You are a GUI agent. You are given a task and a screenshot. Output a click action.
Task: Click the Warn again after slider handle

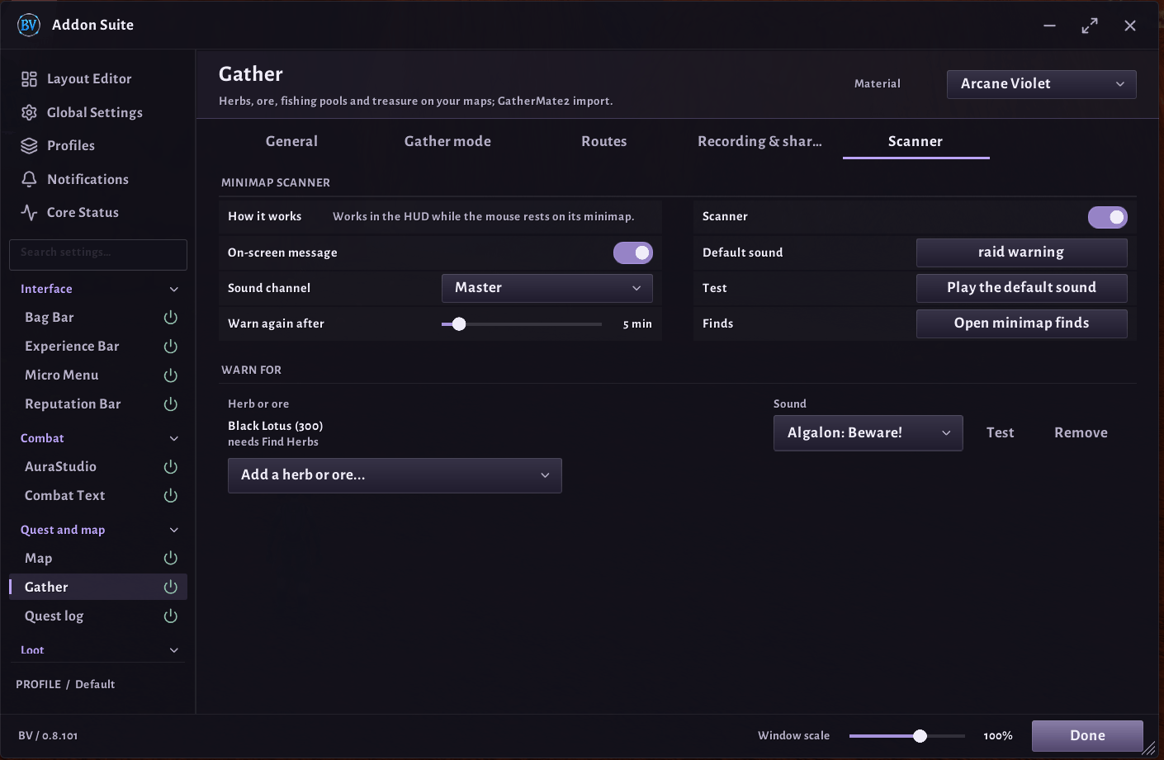[x=459, y=324]
